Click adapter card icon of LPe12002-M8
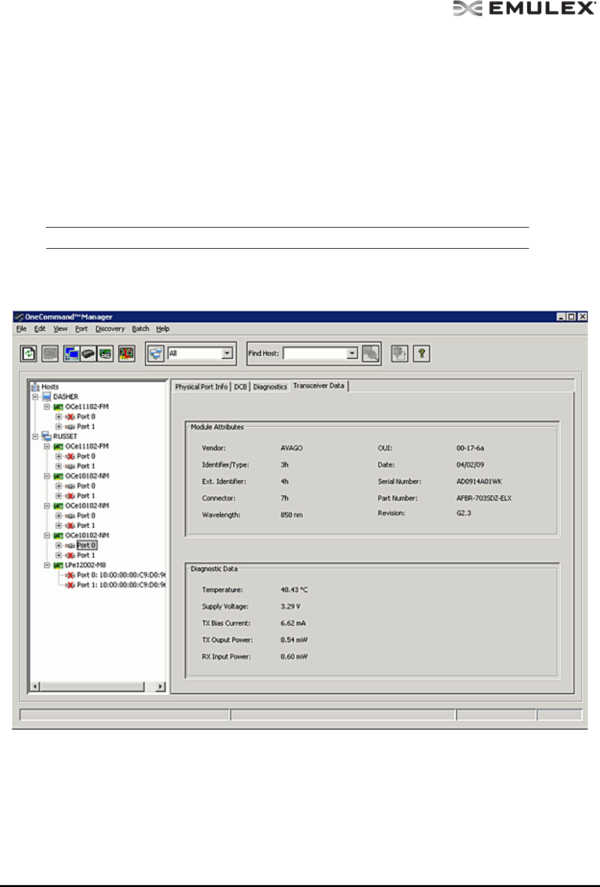 [58, 565]
